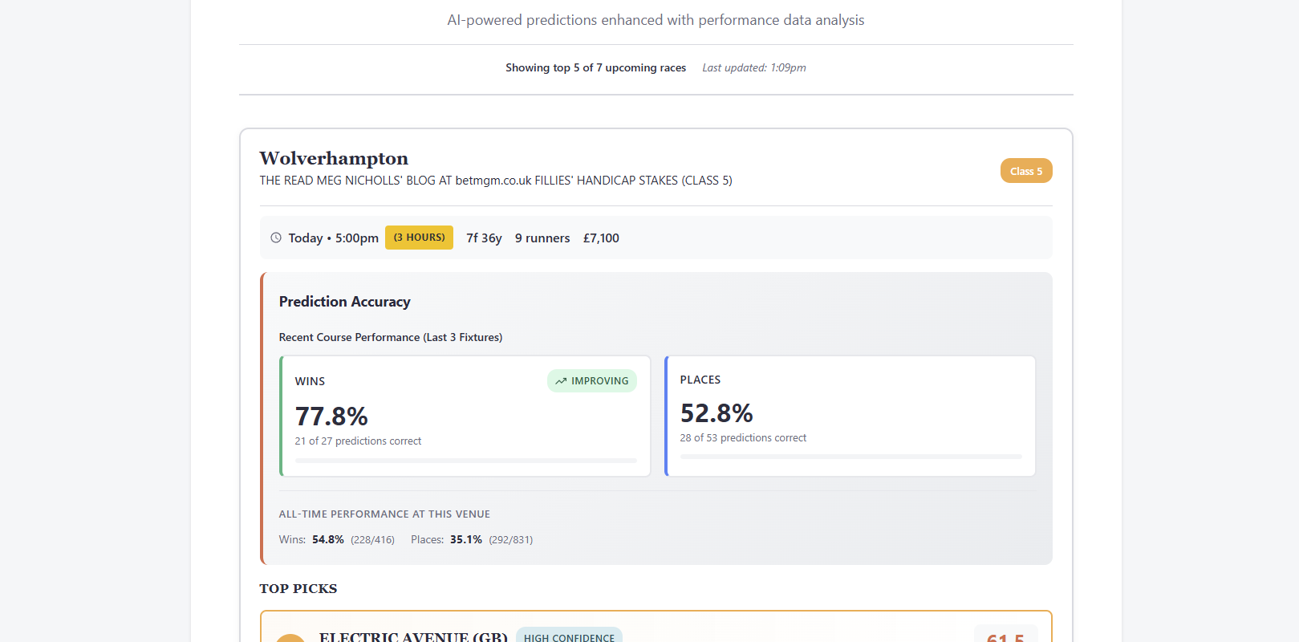The width and height of the screenshot is (1299, 642).
Task: Select the 52.8% places percentage
Action: click(716, 413)
